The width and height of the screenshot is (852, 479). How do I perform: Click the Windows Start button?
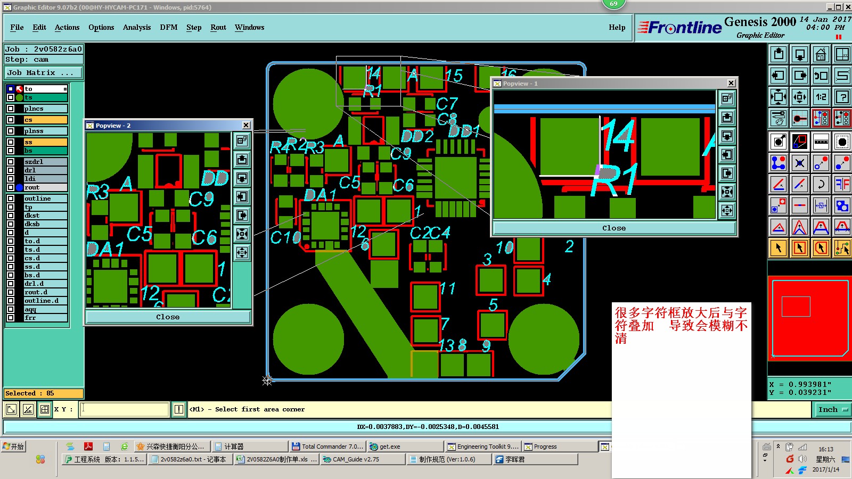click(13, 447)
